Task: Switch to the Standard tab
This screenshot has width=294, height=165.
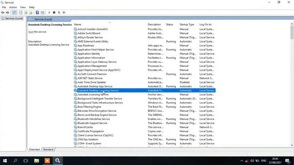Action: coord(48,149)
